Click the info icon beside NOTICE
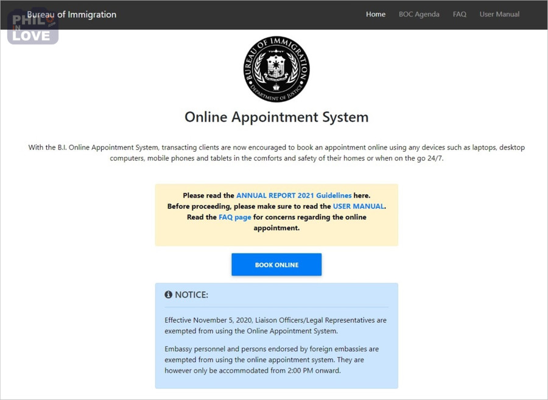The image size is (548, 400). (x=169, y=295)
